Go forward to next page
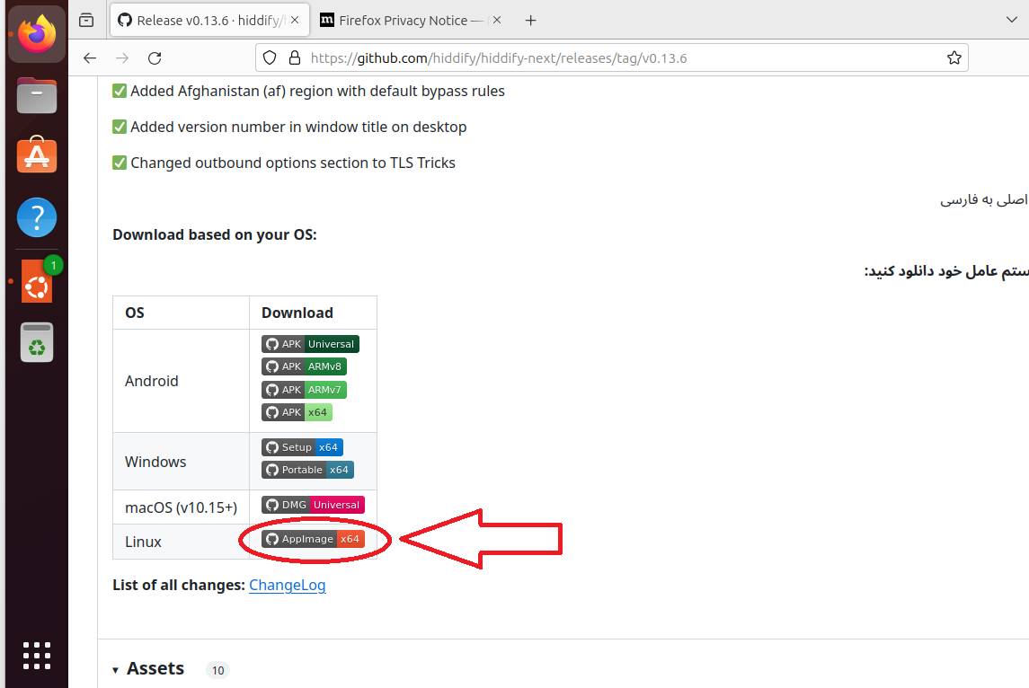The width and height of the screenshot is (1029, 688). [122, 58]
